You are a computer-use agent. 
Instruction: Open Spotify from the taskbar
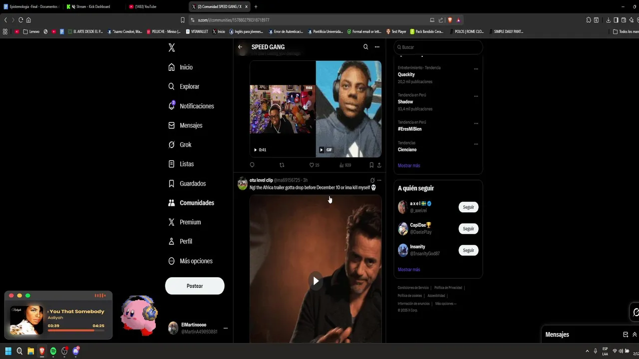53,351
